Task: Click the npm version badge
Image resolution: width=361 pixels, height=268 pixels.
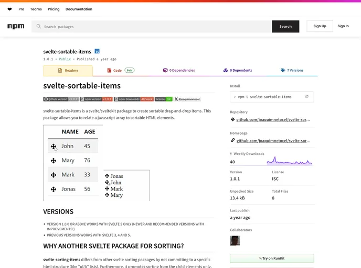Action: tap(96, 99)
